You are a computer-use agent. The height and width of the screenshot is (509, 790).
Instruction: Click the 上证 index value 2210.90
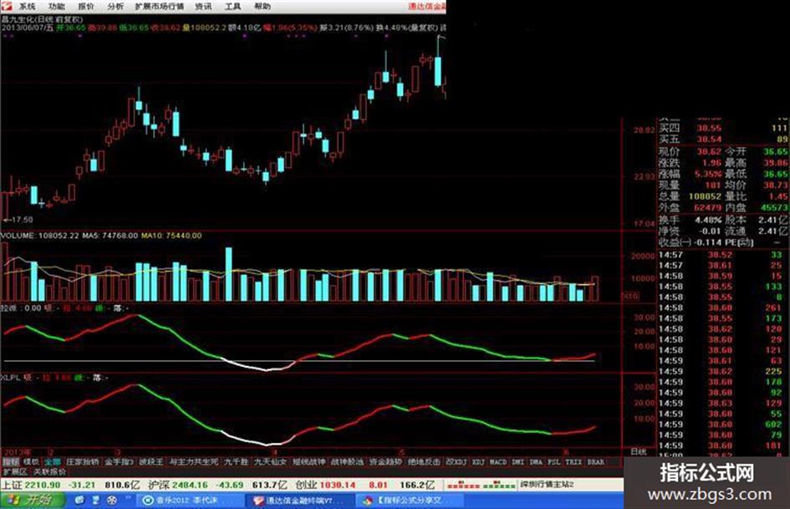pyautogui.click(x=43, y=485)
